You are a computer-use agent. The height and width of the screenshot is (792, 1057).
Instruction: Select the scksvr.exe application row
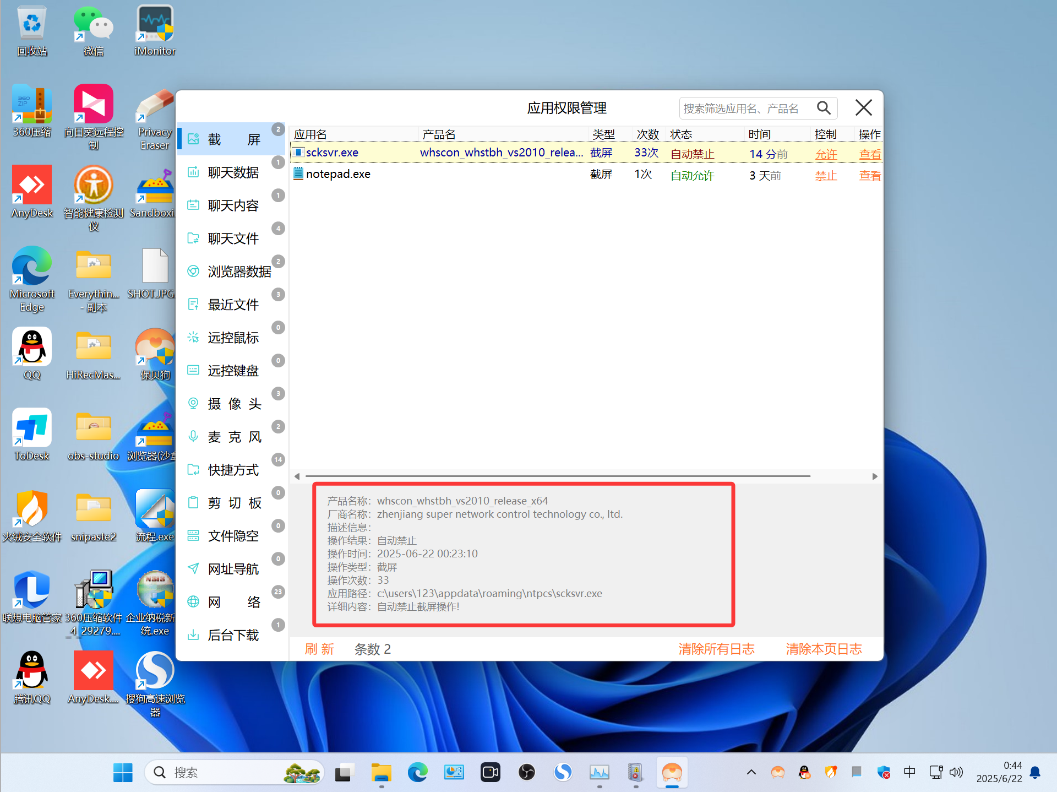tap(586, 153)
